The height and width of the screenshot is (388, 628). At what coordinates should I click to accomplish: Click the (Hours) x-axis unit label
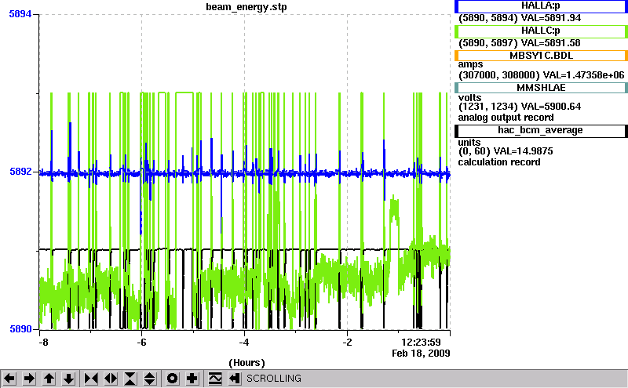[246, 363]
